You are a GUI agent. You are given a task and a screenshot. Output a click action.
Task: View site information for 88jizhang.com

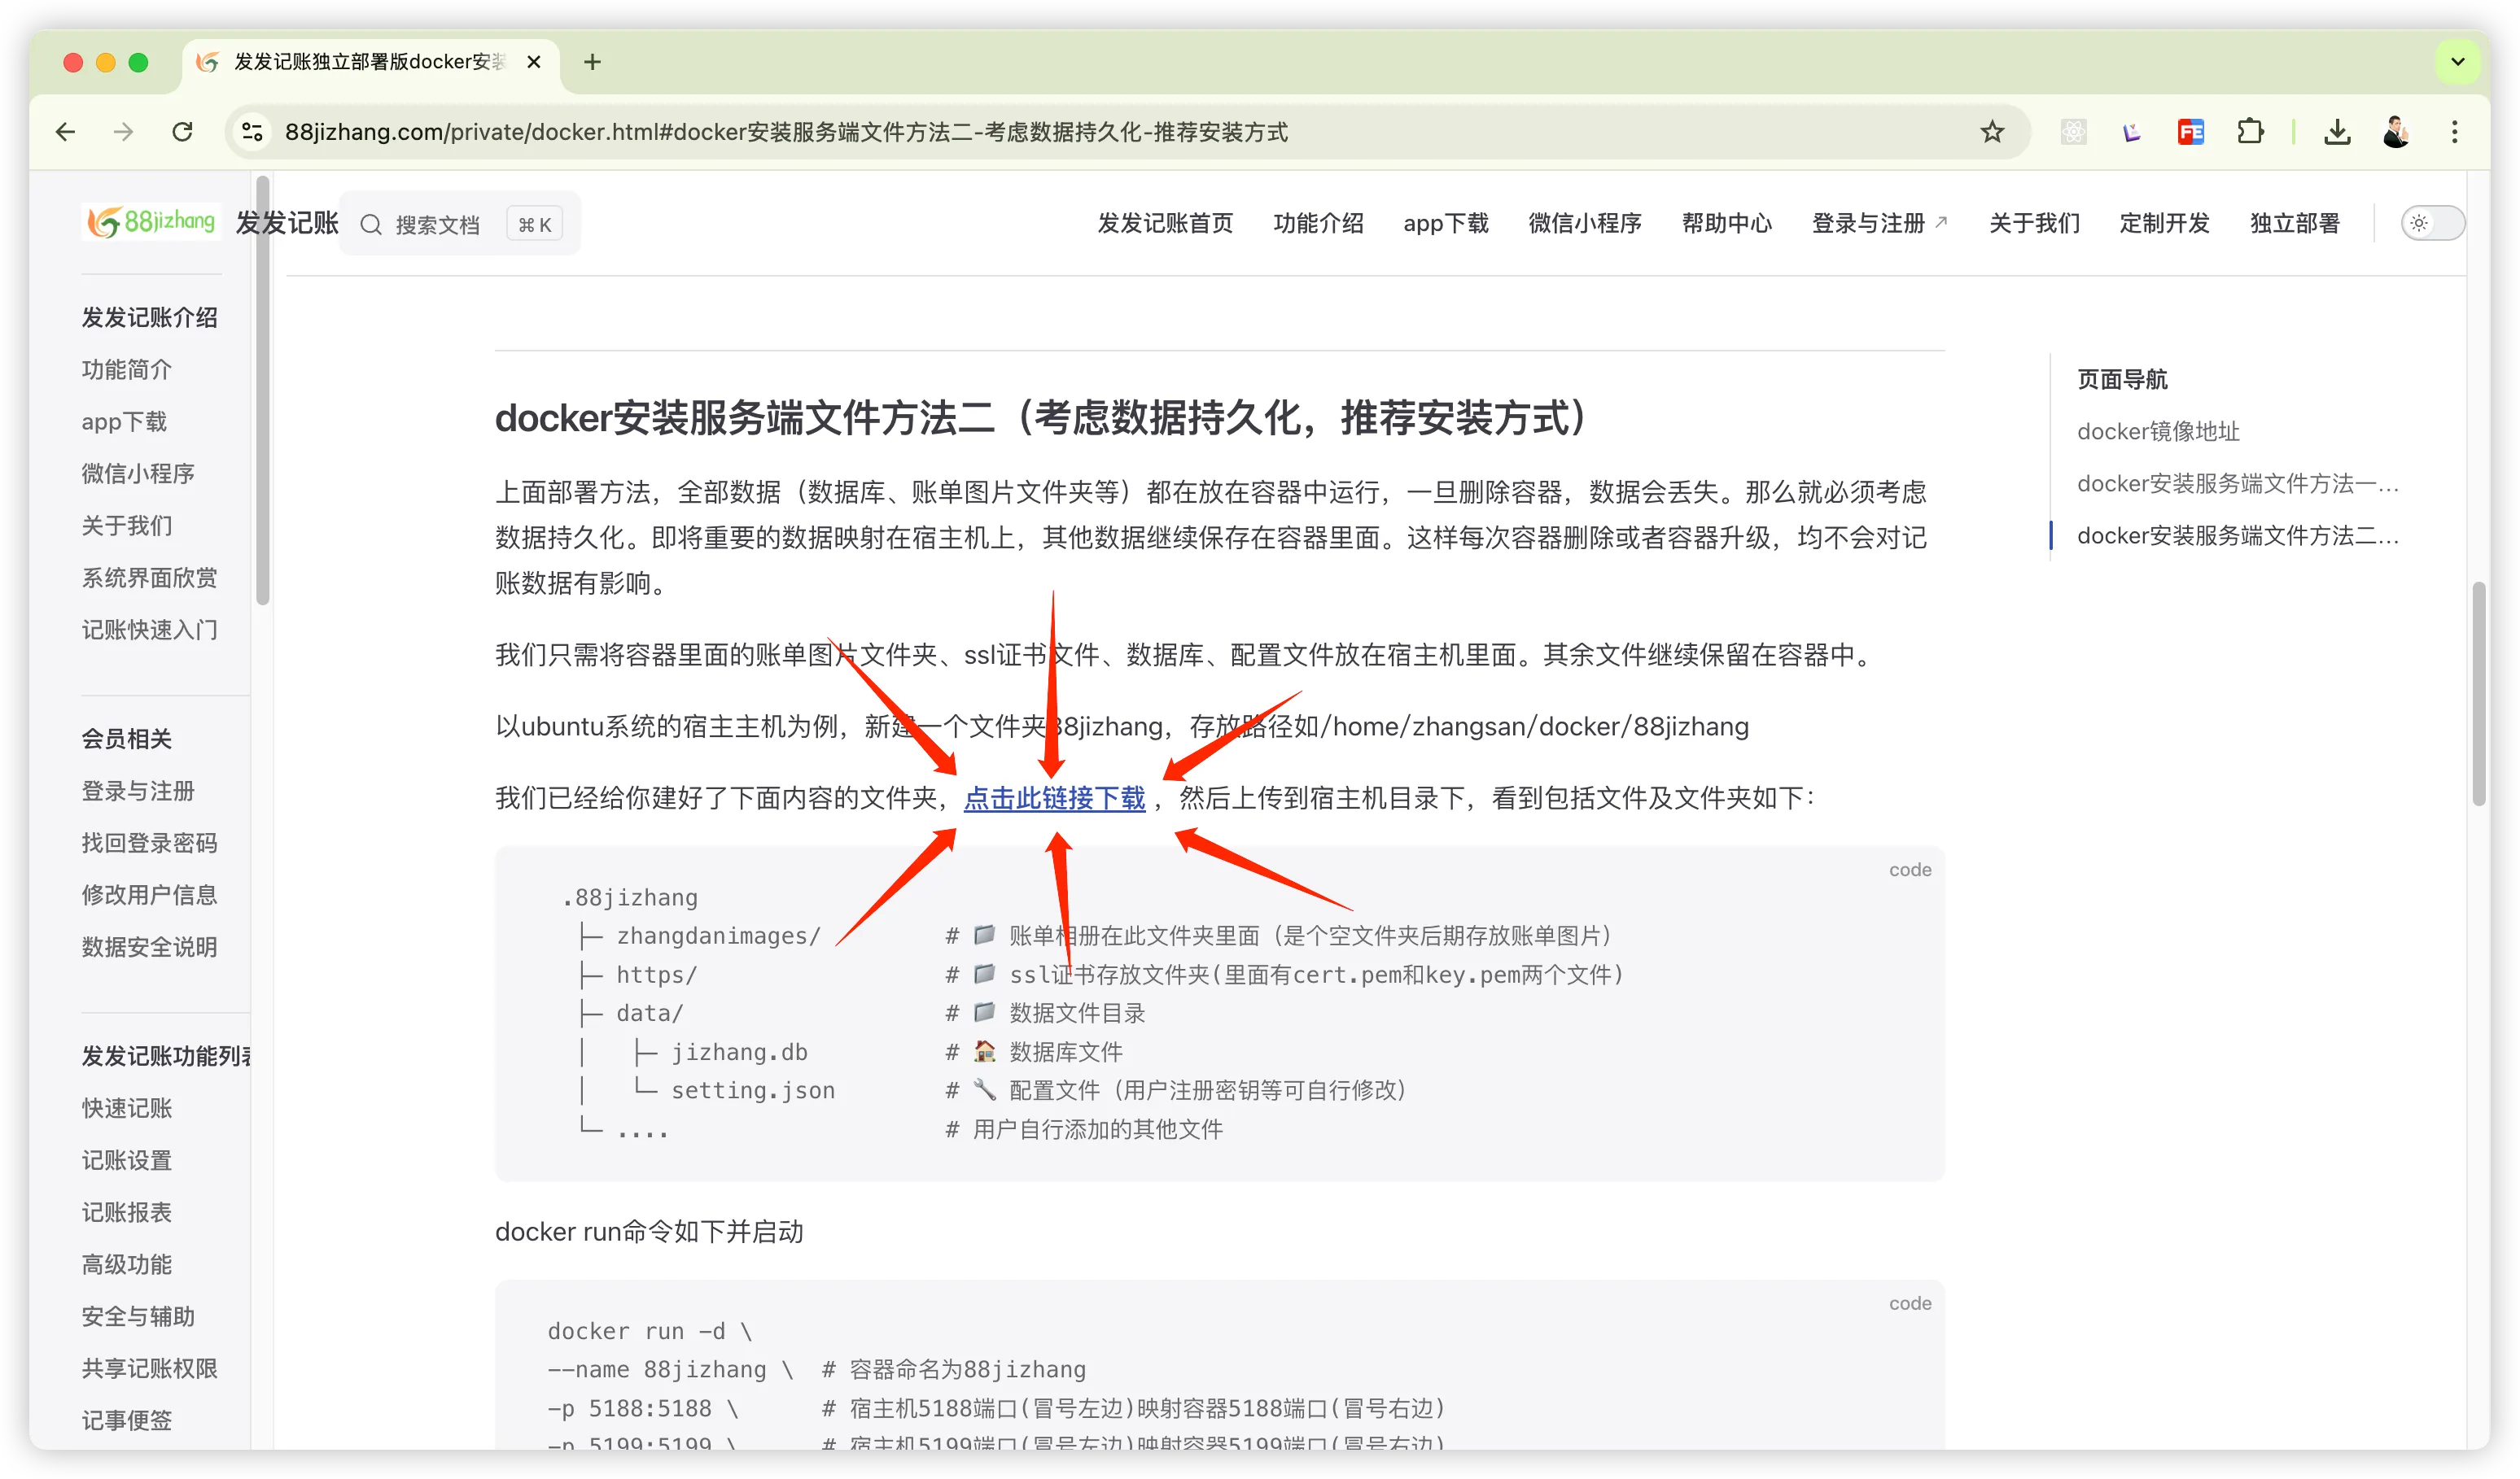click(x=252, y=132)
